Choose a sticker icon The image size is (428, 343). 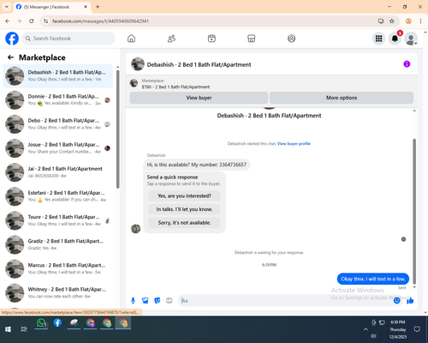click(x=158, y=300)
